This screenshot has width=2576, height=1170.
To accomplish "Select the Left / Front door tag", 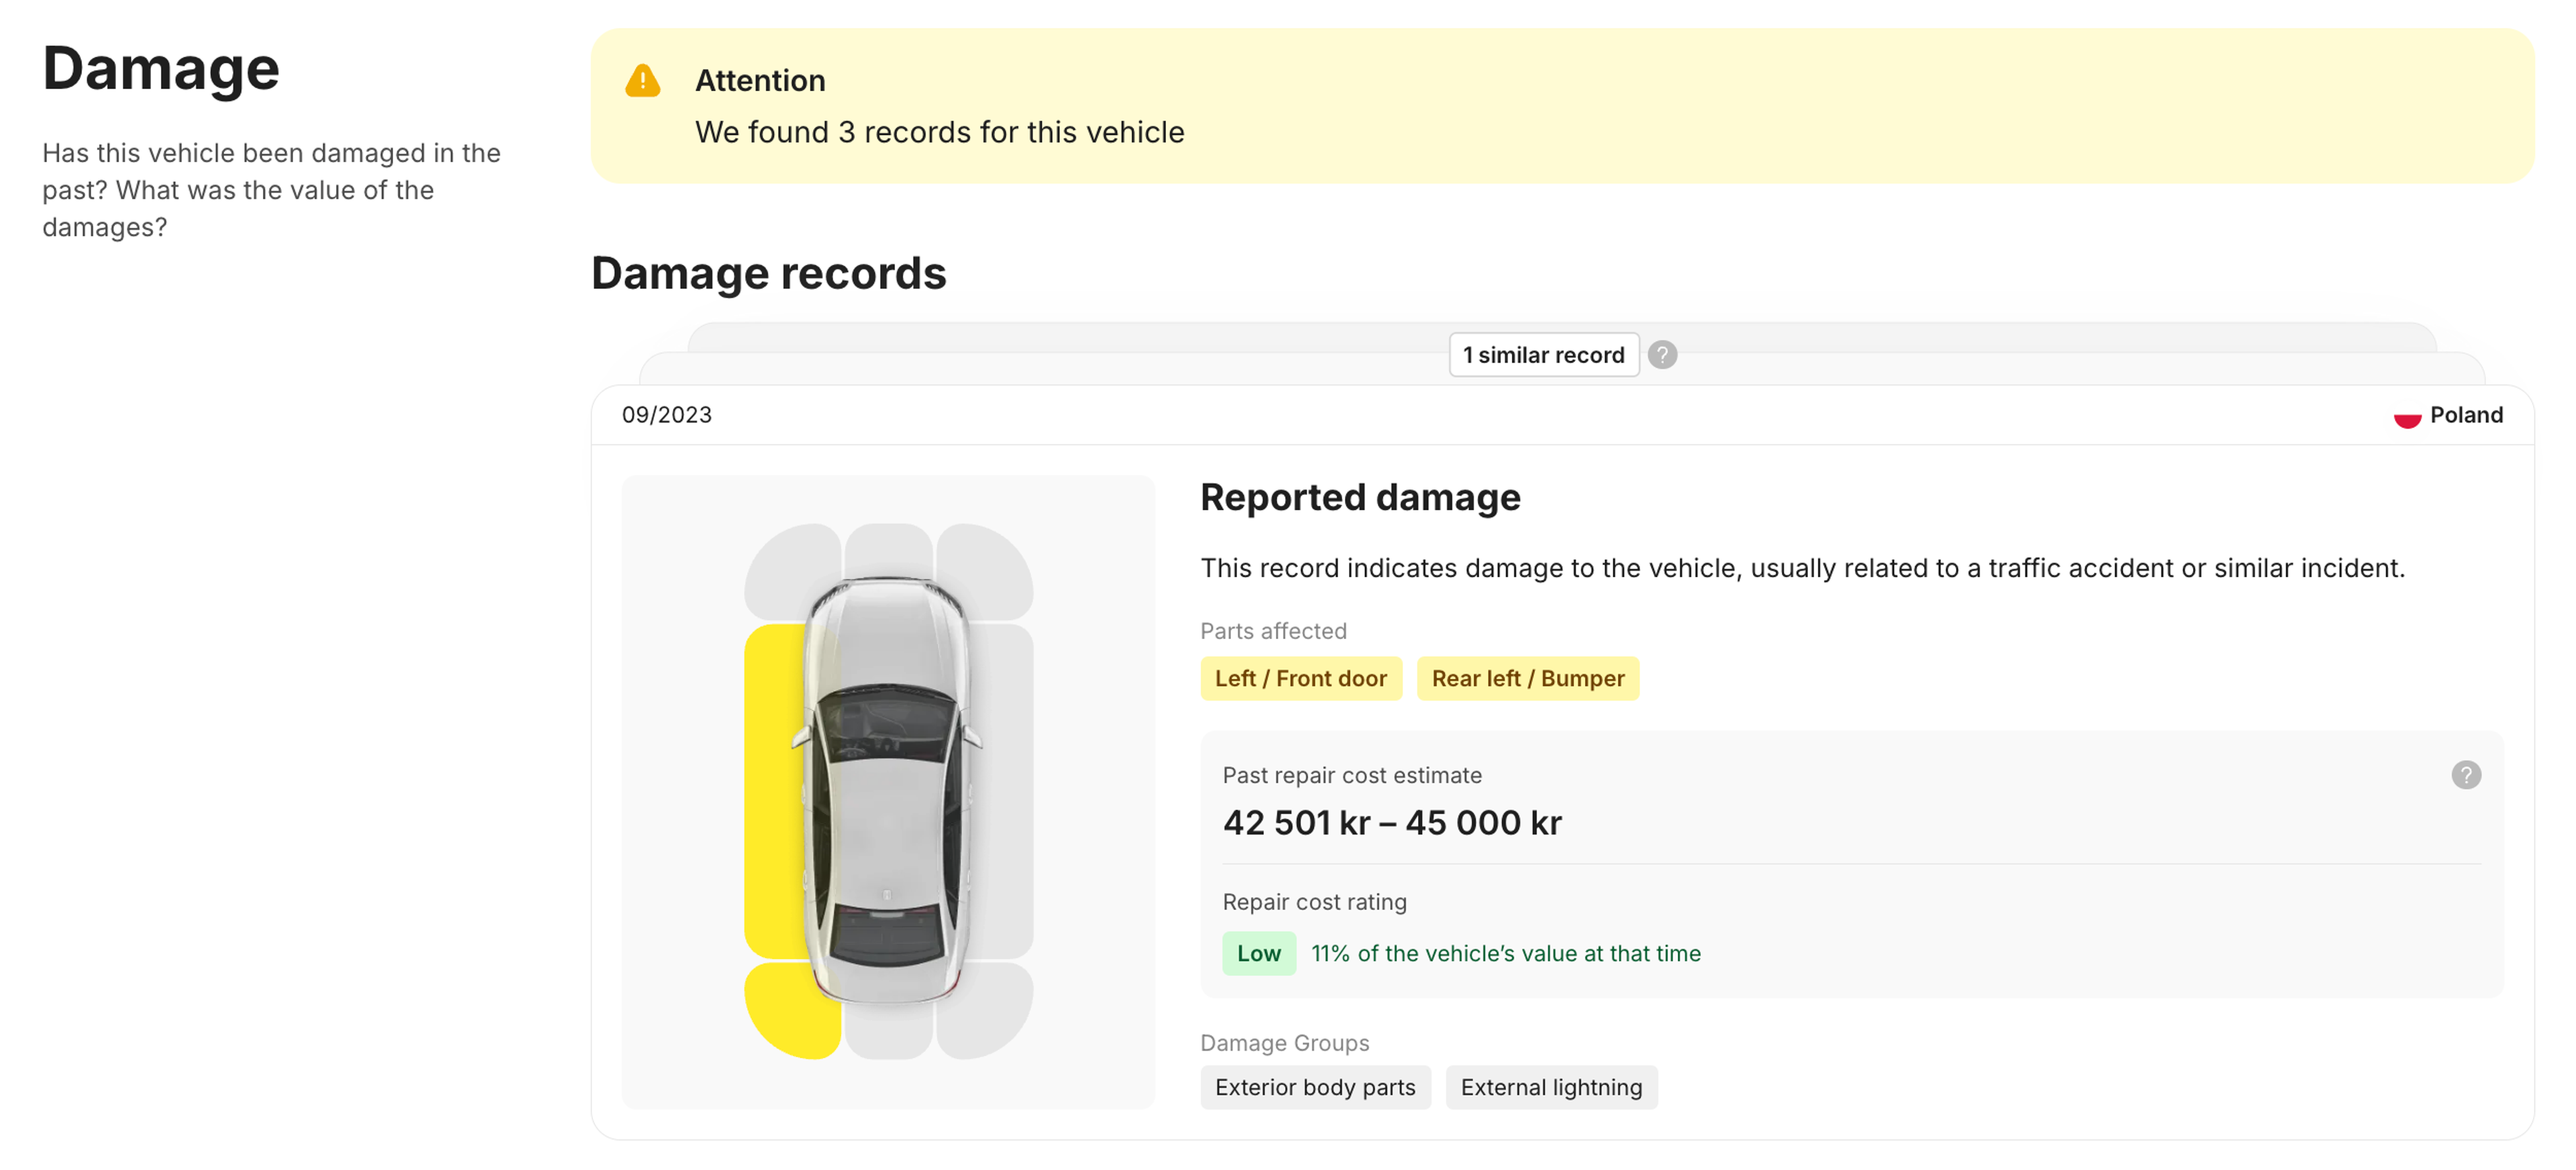I will (x=1300, y=679).
